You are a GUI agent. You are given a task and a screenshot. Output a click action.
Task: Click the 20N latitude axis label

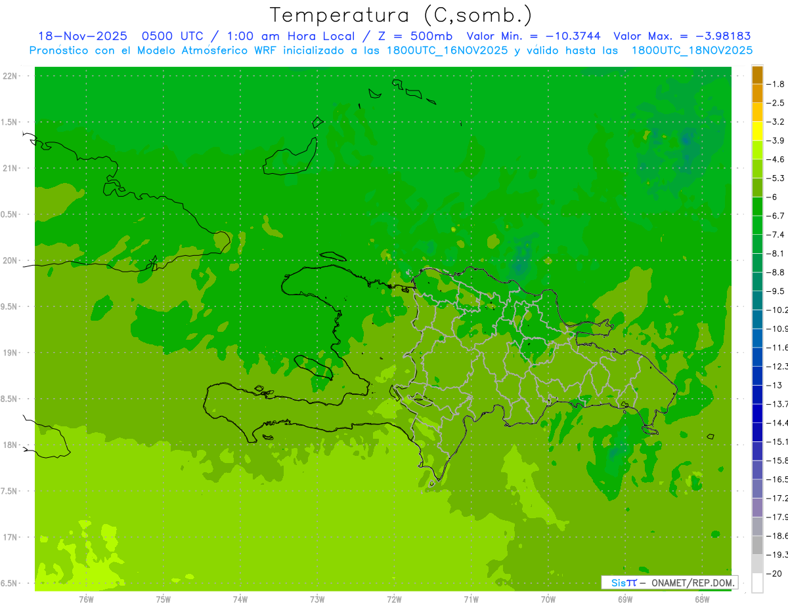11,260
